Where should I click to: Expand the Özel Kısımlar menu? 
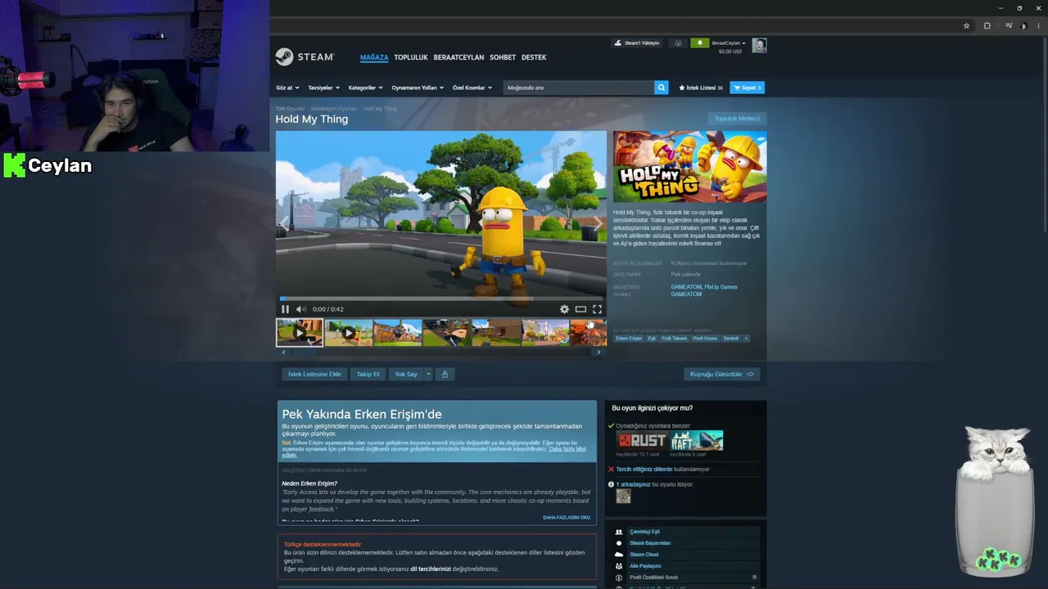pyautogui.click(x=472, y=88)
